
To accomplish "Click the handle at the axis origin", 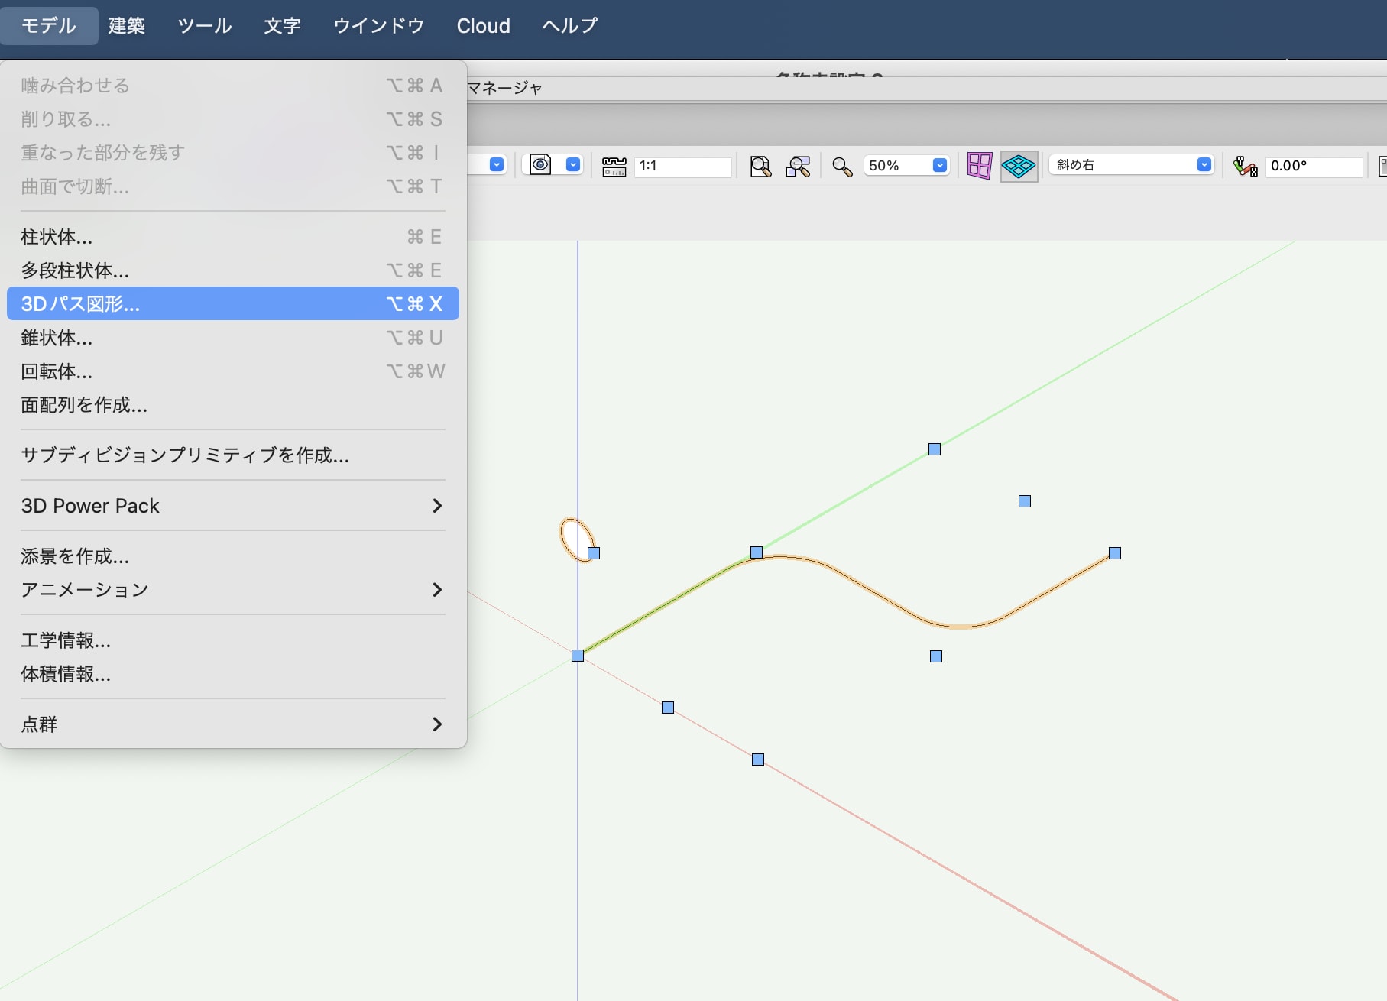I will pyautogui.click(x=578, y=656).
